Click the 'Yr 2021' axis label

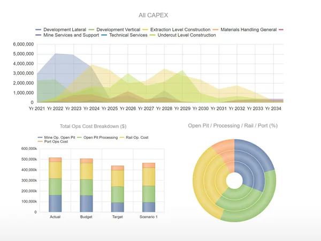click(x=37, y=109)
